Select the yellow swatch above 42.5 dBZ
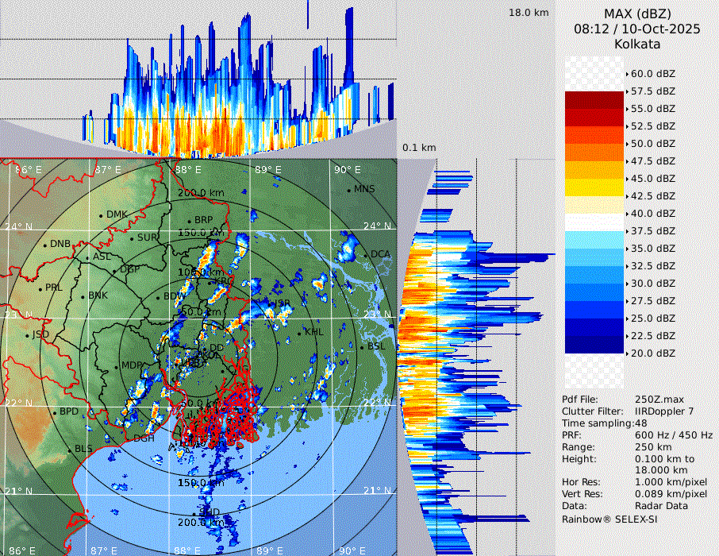 (594, 187)
